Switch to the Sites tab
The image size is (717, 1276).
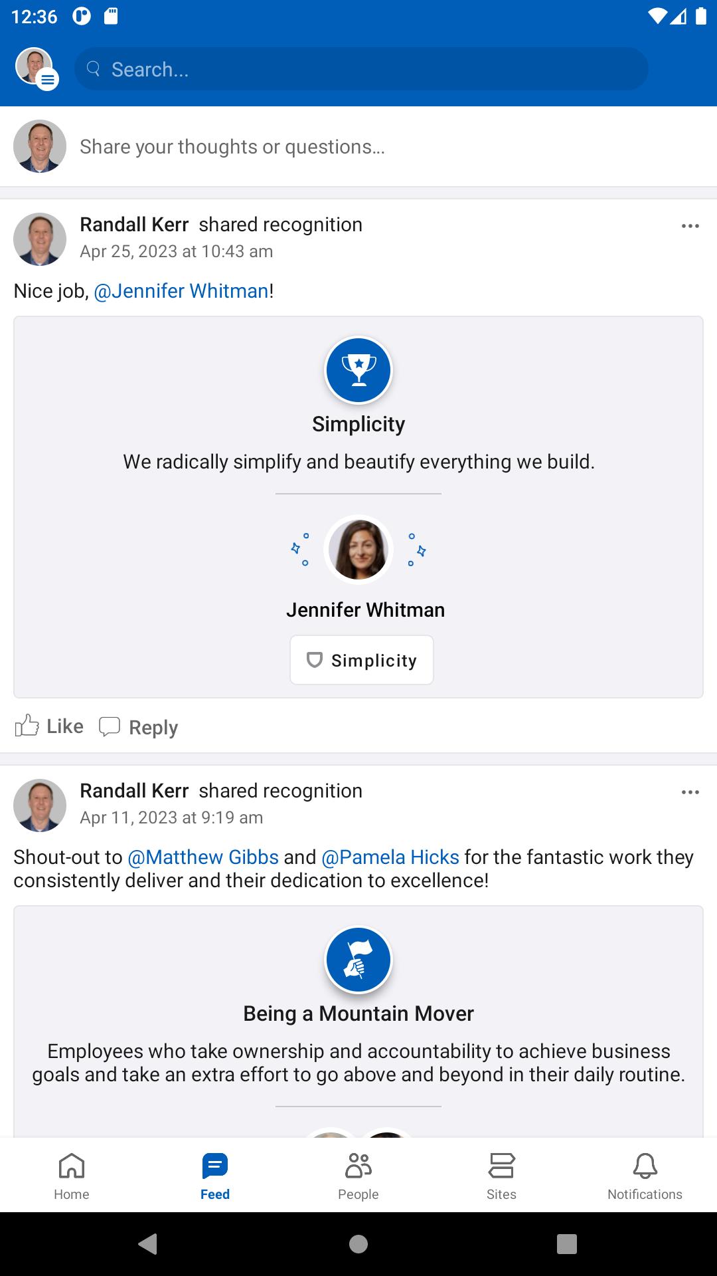pos(501,1176)
